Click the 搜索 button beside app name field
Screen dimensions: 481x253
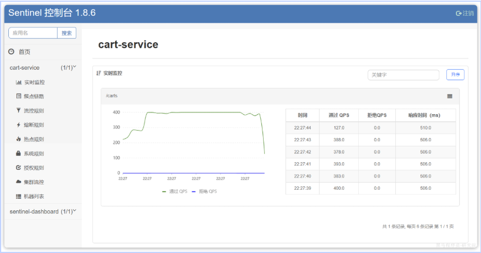66,33
